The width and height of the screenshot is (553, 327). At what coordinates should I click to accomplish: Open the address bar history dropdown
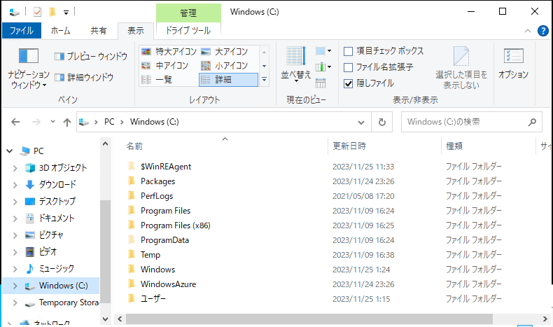point(360,123)
